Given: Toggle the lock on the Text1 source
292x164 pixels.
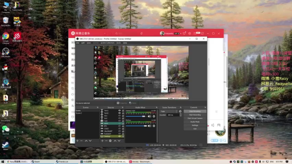Looking at the screenshot, I should click(123, 110).
